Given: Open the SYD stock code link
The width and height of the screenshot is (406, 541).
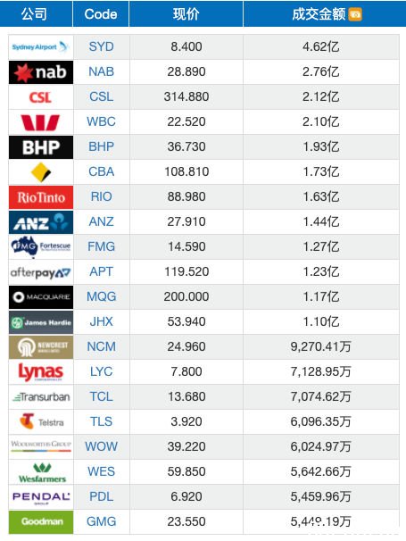Looking at the screenshot, I should point(101,46).
